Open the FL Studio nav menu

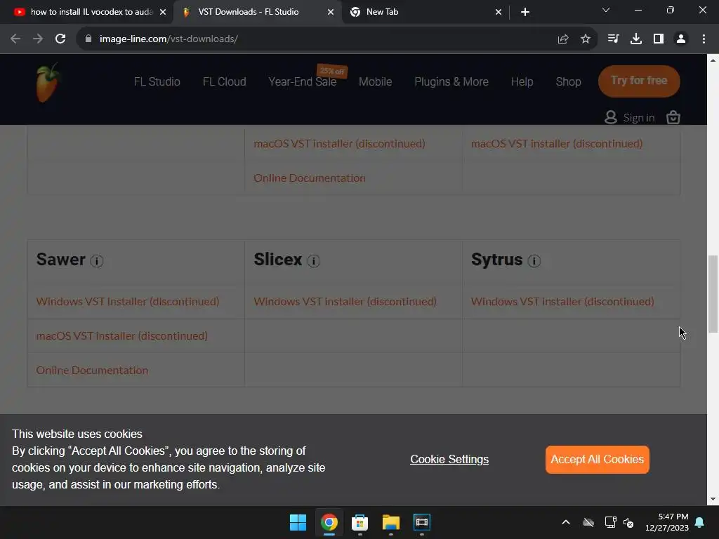click(x=157, y=81)
